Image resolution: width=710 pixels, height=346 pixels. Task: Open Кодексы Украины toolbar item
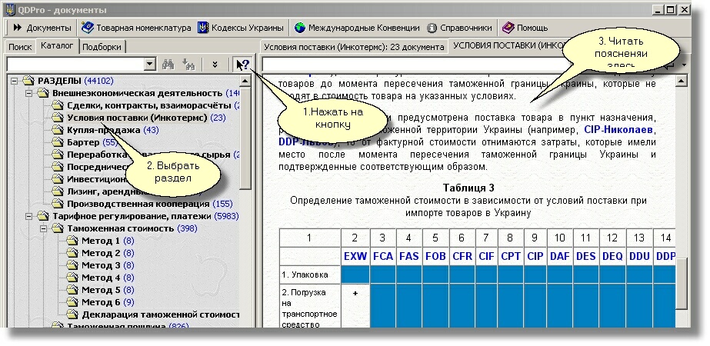(241, 28)
